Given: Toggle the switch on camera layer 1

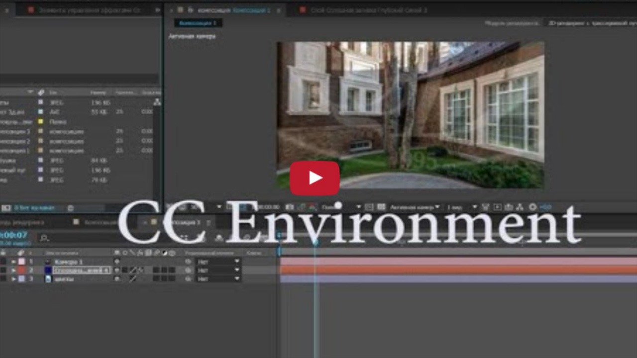Looking at the screenshot, I should [117, 262].
